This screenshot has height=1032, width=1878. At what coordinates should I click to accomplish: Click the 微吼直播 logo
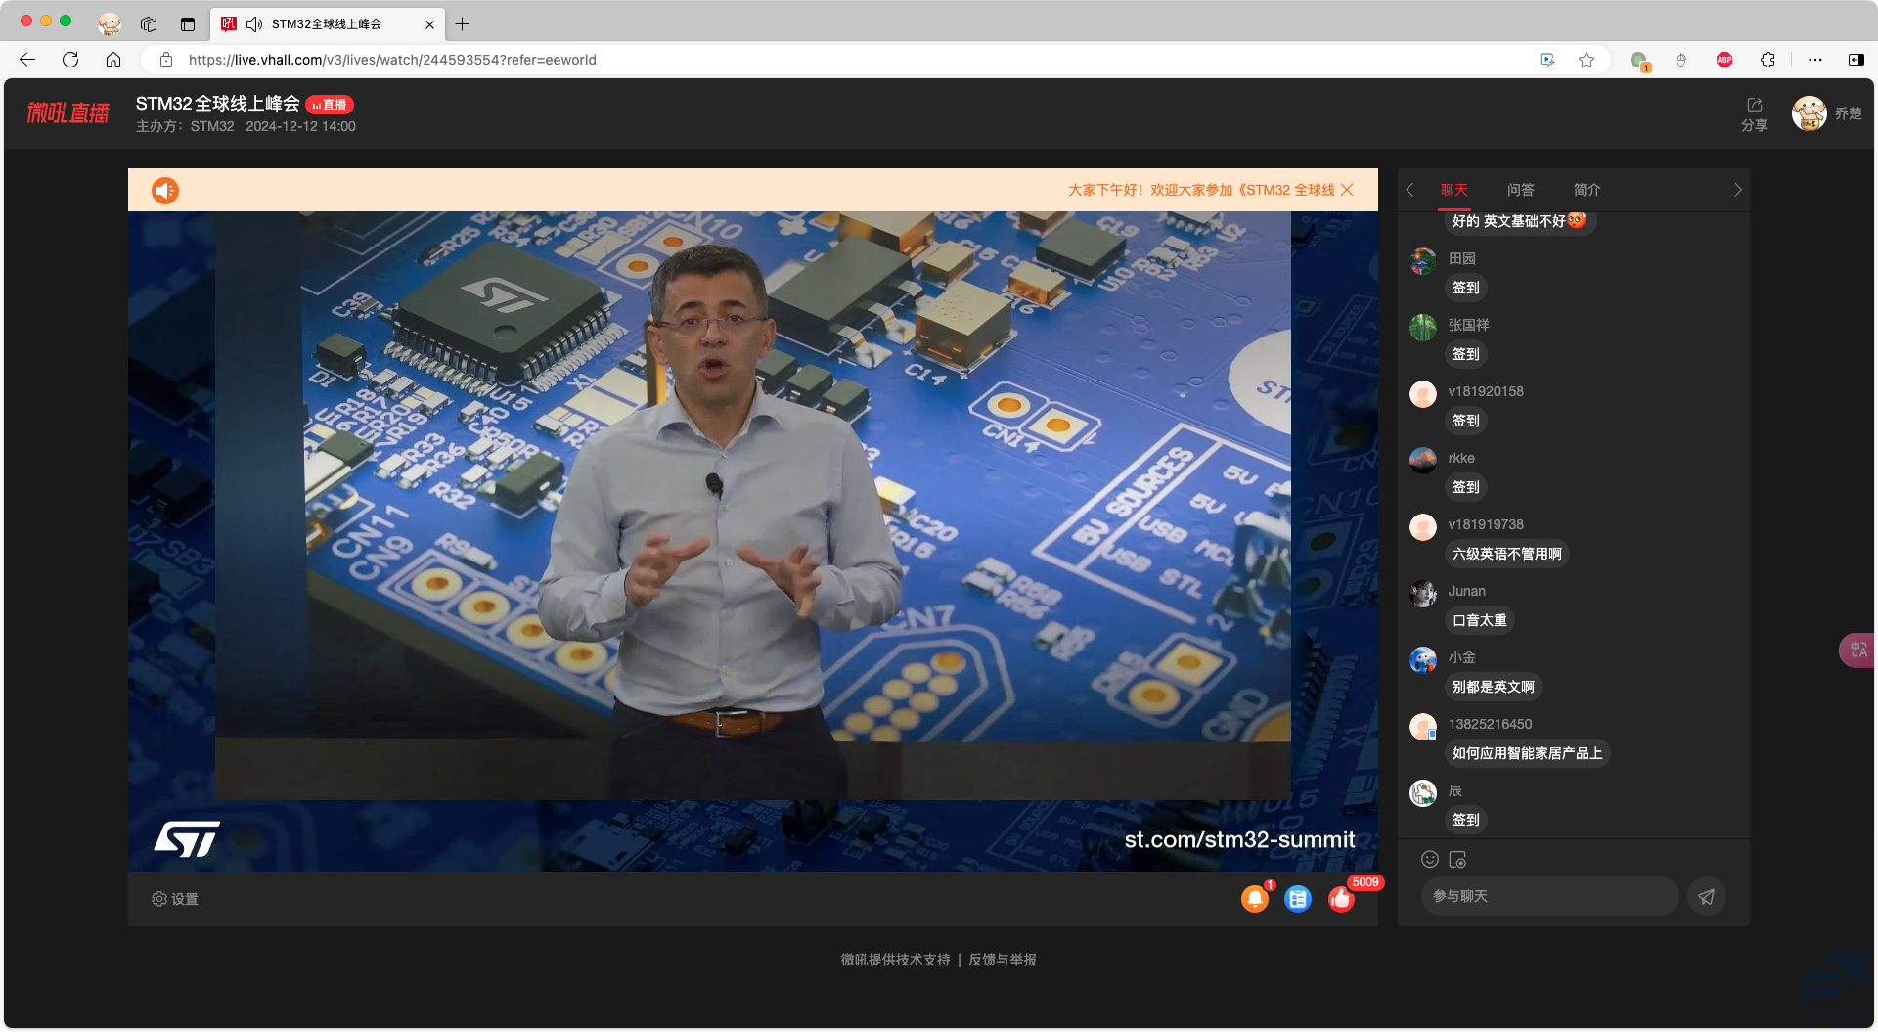click(67, 113)
